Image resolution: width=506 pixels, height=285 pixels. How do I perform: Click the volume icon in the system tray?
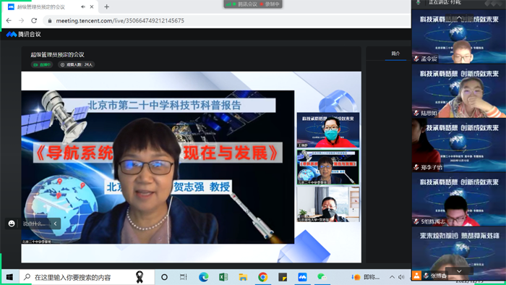pyautogui.click(x=401, y=277)
